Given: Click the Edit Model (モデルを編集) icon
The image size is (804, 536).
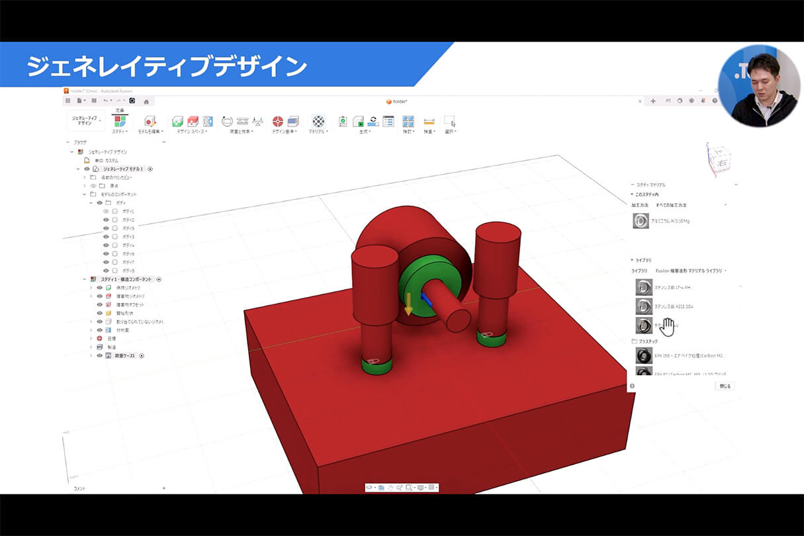Looking at the screenshot, I should pyautogui.click(x=150, y=121).
